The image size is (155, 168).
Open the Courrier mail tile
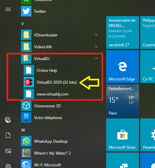tap(147, 32)
